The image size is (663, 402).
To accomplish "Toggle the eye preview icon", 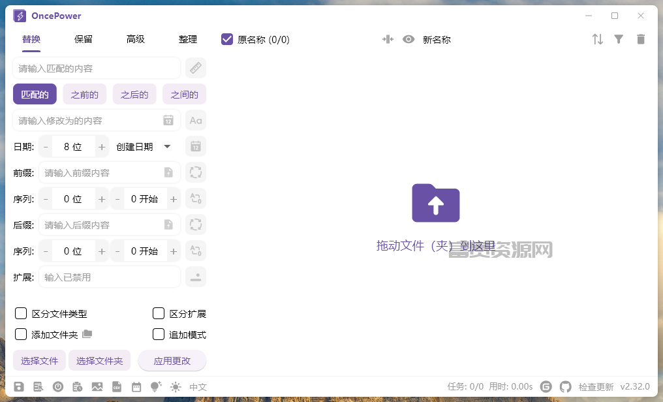I will (409, 39).
